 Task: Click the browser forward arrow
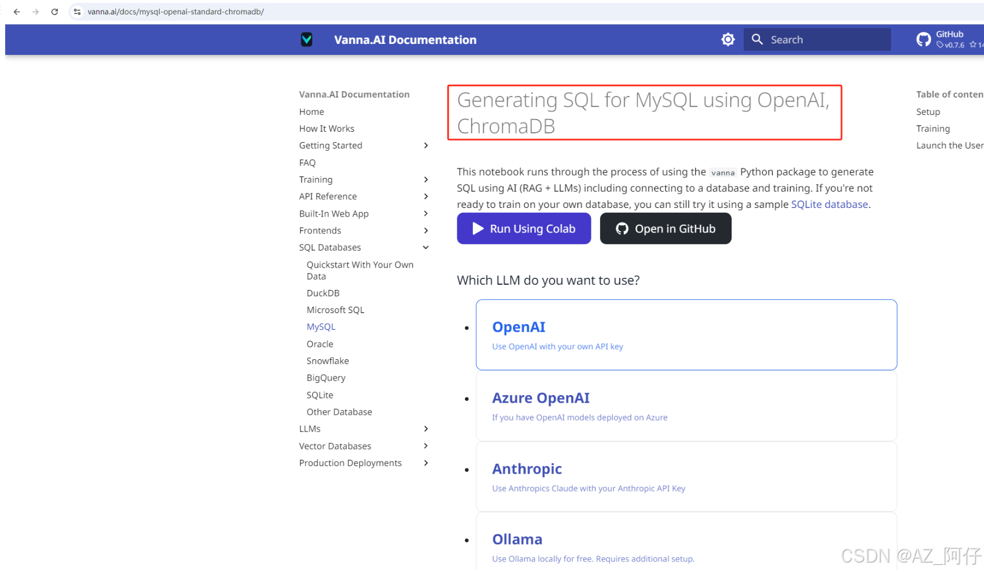point(36,12)
